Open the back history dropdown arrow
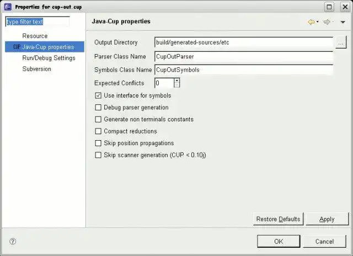Viewport: 353px width, 256px height. tap(318, 22)
